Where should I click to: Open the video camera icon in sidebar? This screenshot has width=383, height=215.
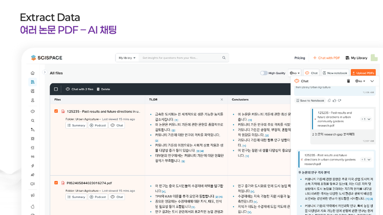(33, 184)
